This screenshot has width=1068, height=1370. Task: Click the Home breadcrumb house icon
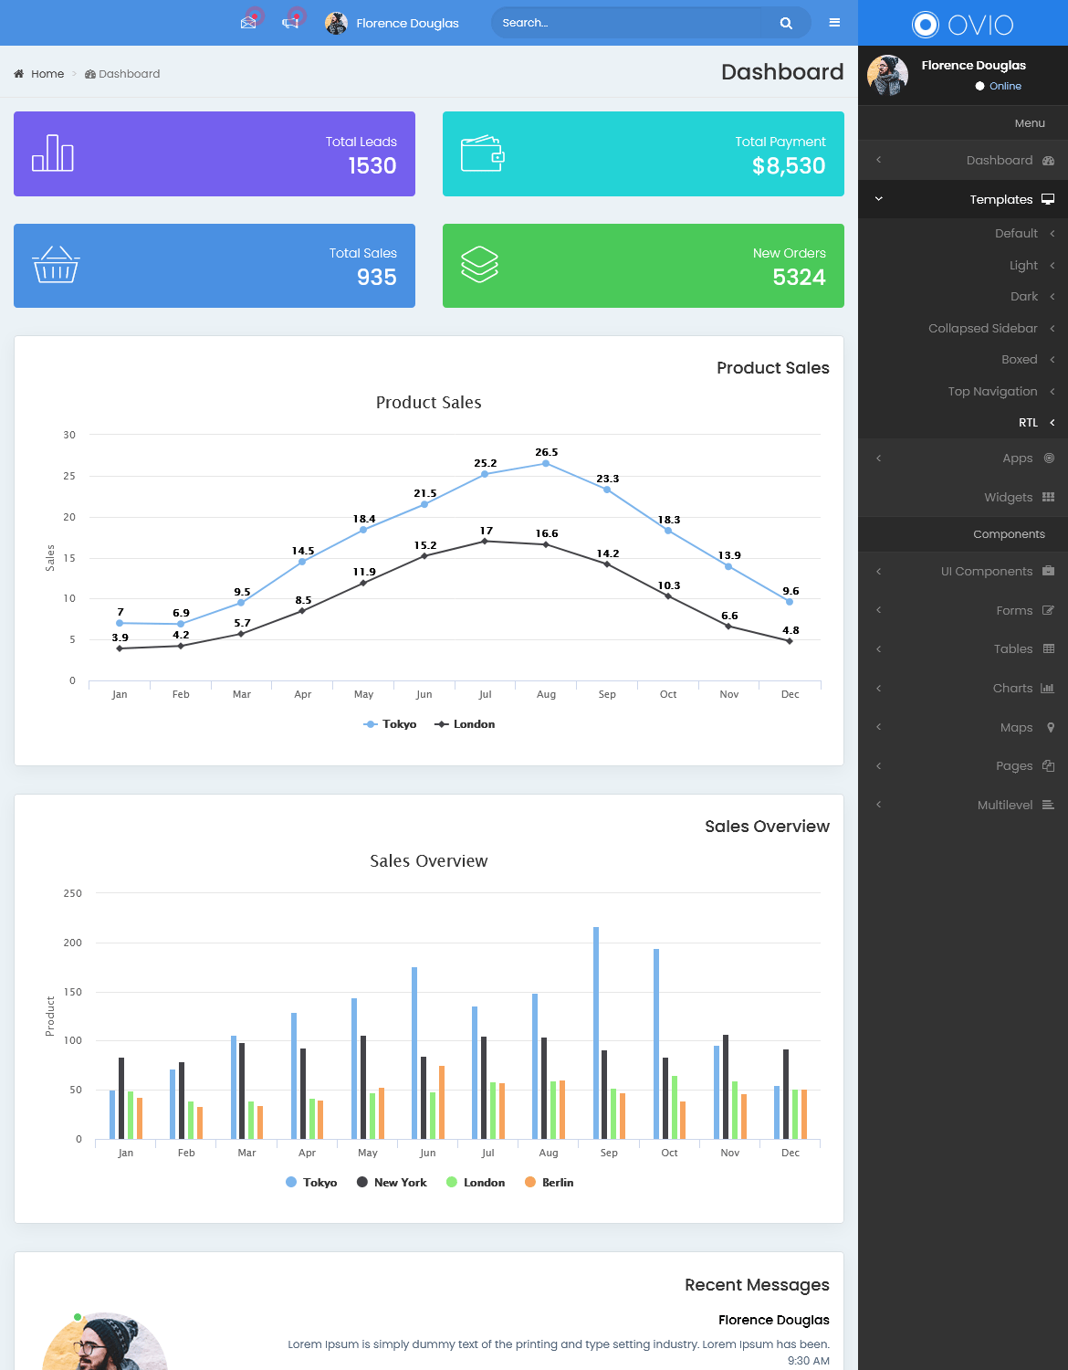point(19,74)
